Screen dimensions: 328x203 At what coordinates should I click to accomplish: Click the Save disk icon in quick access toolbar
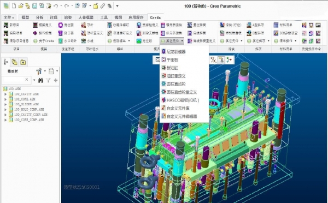tap(35, 6)
